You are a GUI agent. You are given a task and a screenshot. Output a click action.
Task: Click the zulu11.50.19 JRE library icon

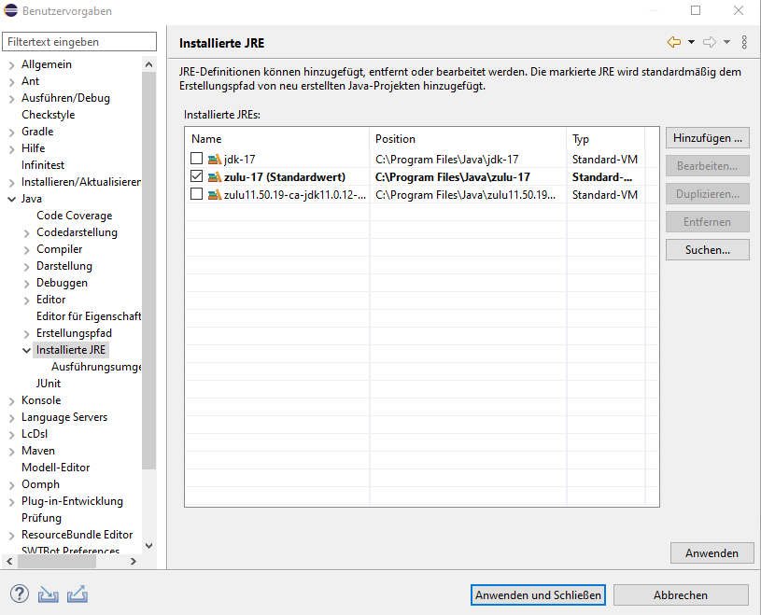[215, 194]
